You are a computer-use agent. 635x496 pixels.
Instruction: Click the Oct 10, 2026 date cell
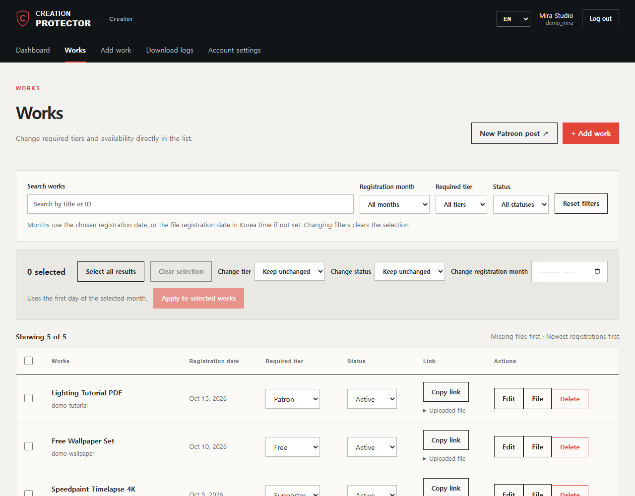(x=208, y=447)
